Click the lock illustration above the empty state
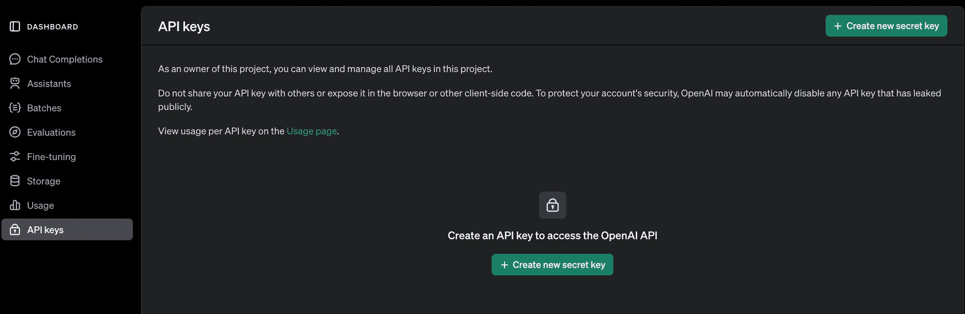The image size is (965, 314). tap(552, 205)
